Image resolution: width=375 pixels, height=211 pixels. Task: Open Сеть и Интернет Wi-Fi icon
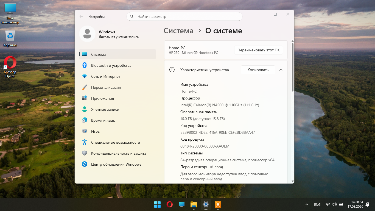(x=85, y=76)
